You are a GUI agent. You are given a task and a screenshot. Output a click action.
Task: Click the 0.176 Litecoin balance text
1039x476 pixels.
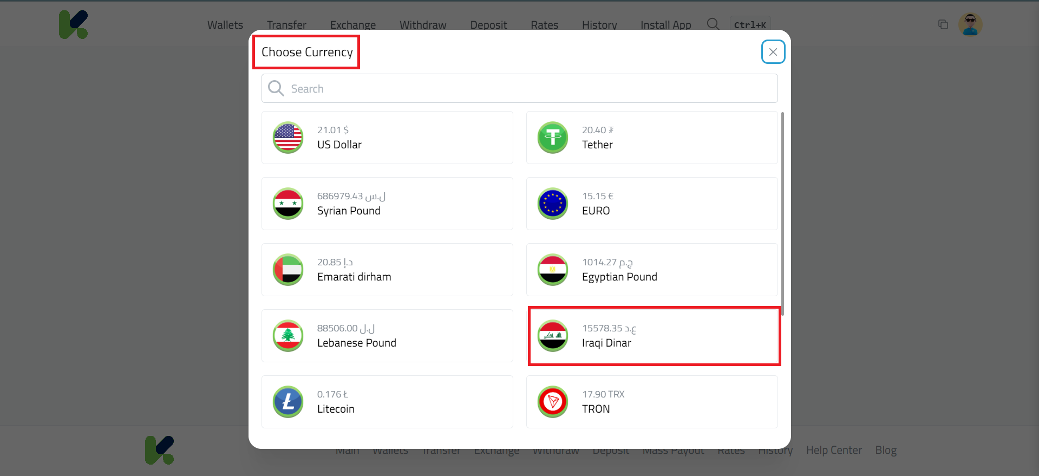click(x=332, y=394)
